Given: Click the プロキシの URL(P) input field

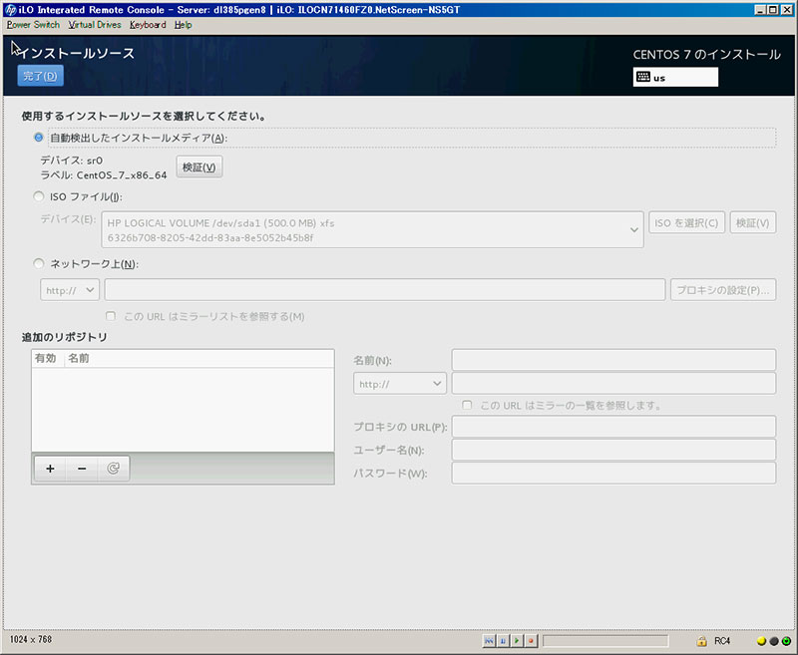Looking at the screenshot, I should pyautogui.click(x=613, y=427).
